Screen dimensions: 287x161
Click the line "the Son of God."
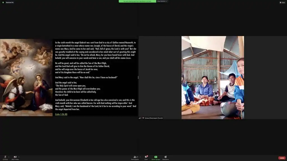(62, 95)
